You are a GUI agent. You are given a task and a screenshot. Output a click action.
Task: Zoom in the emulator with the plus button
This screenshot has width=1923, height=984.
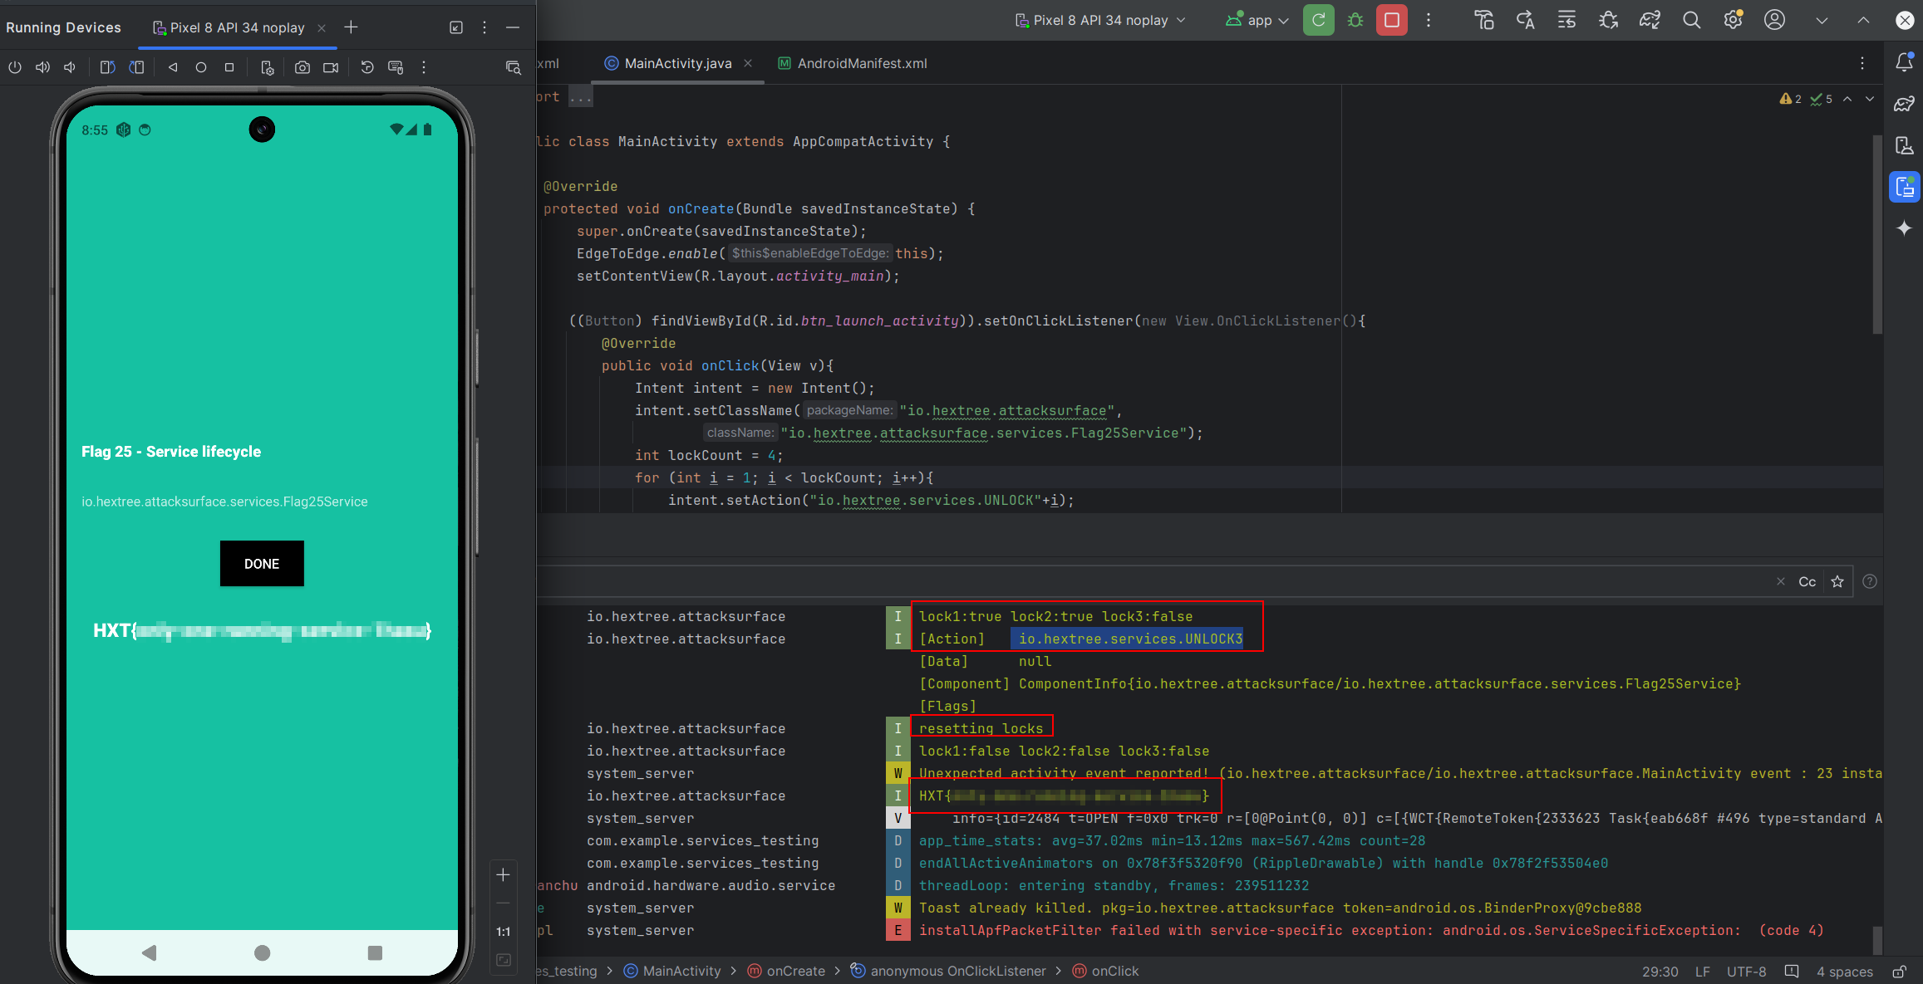pyautogui.click(x=504, y=875)
